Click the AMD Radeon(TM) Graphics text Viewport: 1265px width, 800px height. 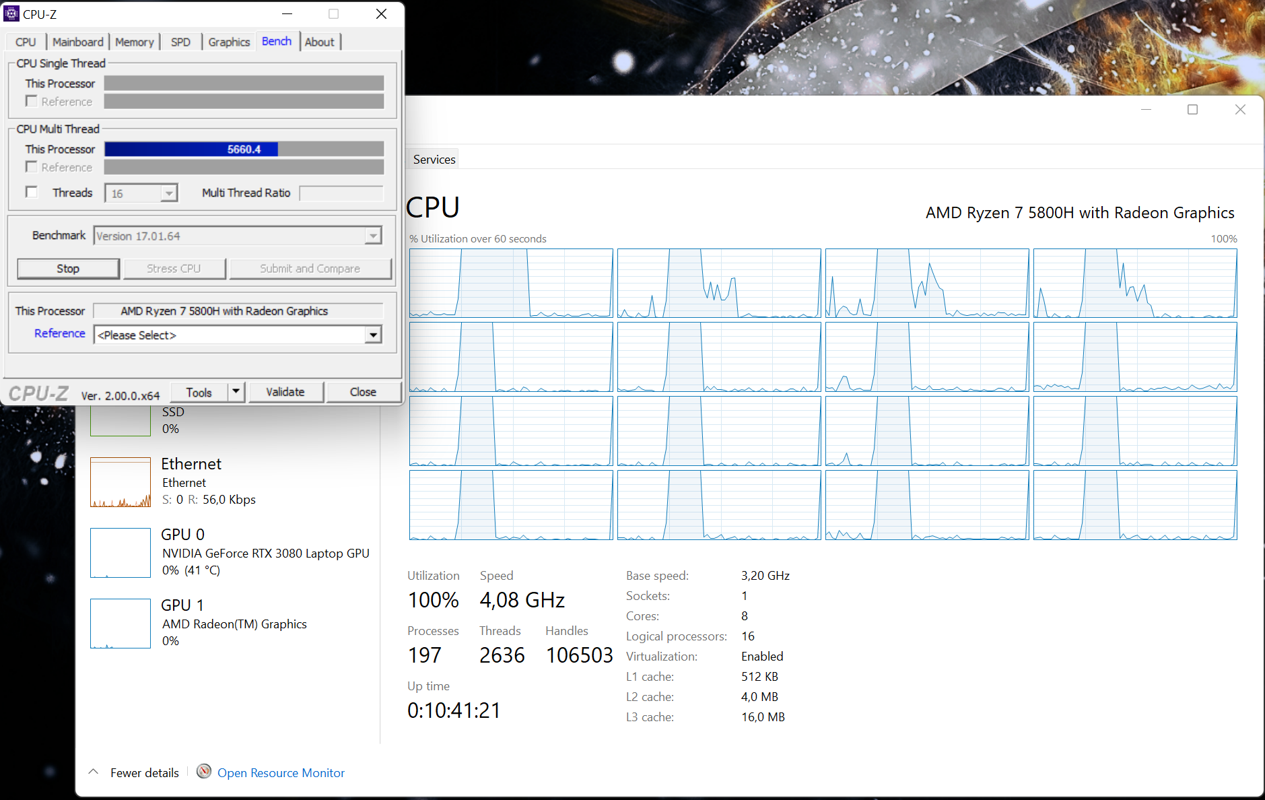(x=234, y=624)
